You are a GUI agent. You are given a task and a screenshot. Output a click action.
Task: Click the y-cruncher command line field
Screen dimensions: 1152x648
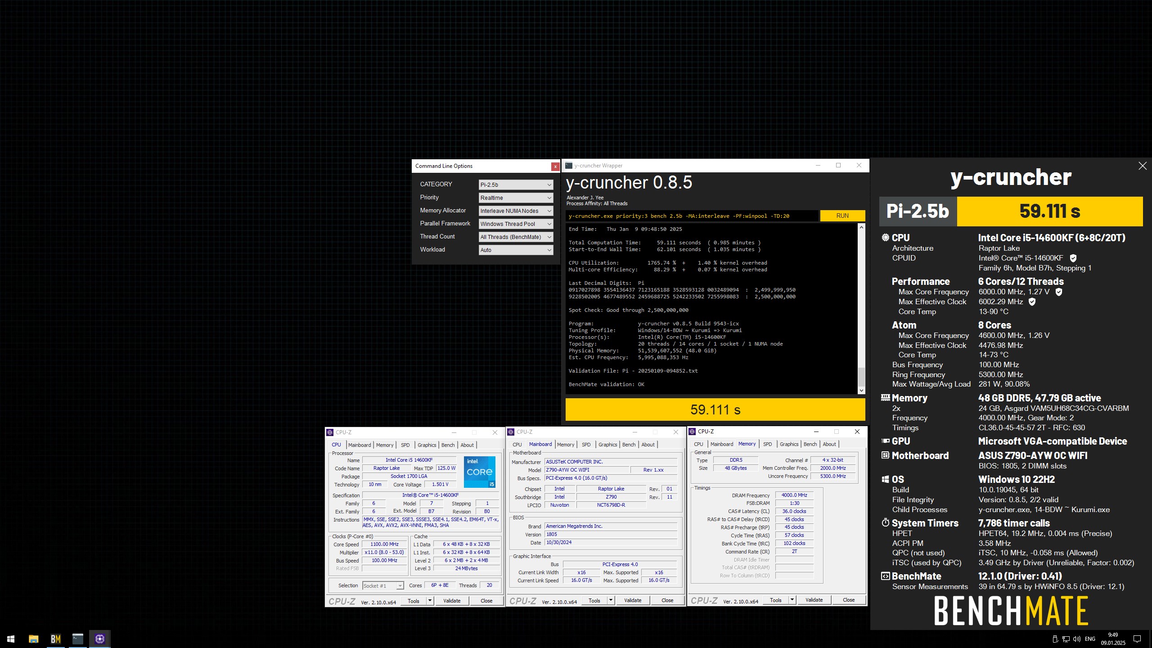point(692,216)
